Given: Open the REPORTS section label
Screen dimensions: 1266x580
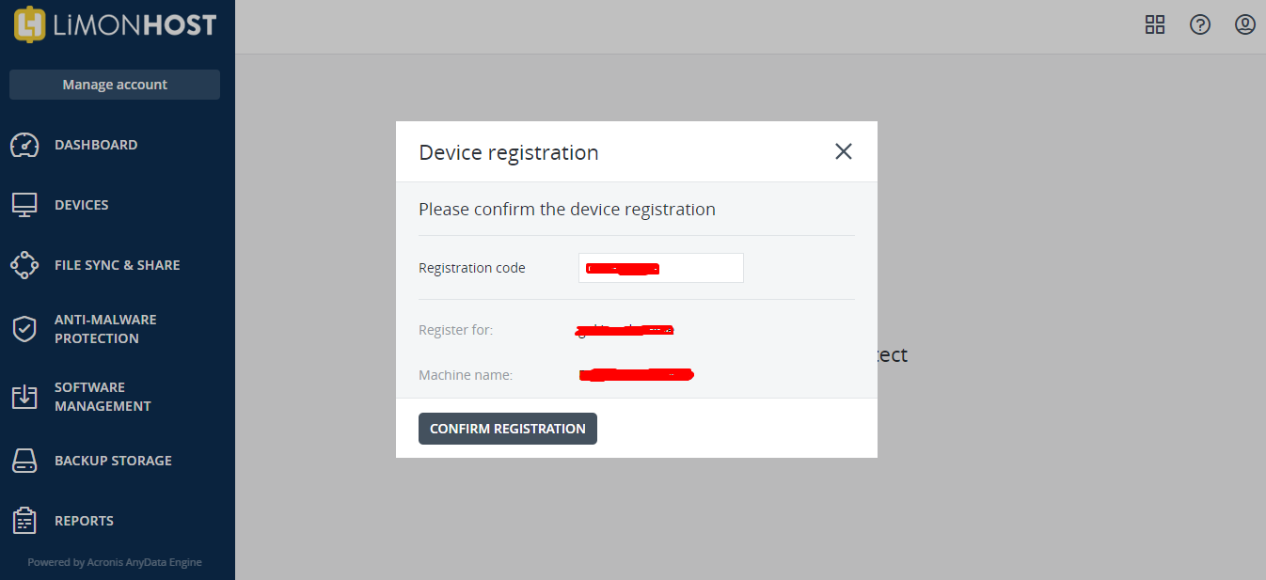Looking at the screenshot, I should point(84,521).
